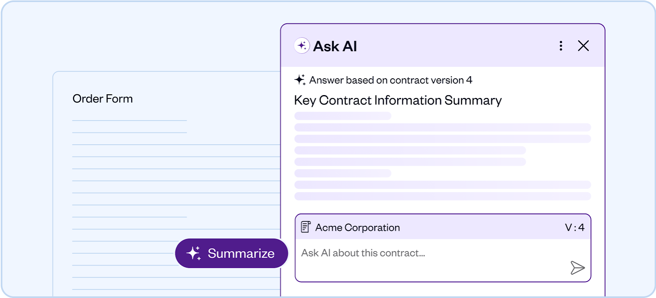Click the last summary placeholder line
Screen dimensions: 656x298
(443, 196)
